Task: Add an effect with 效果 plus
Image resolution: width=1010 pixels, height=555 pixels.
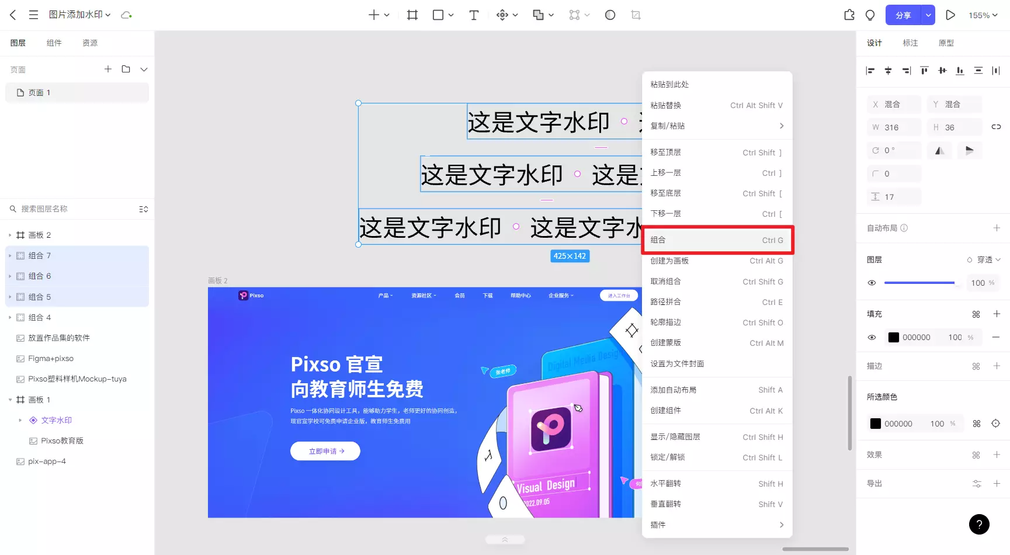Action: [x=997, y=455]
